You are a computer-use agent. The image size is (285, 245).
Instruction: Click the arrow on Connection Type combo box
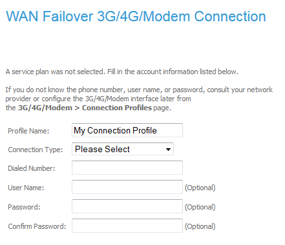click(168, 149)
